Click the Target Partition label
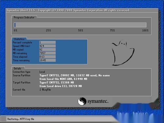The image size is (164, 123). point(22,82)
